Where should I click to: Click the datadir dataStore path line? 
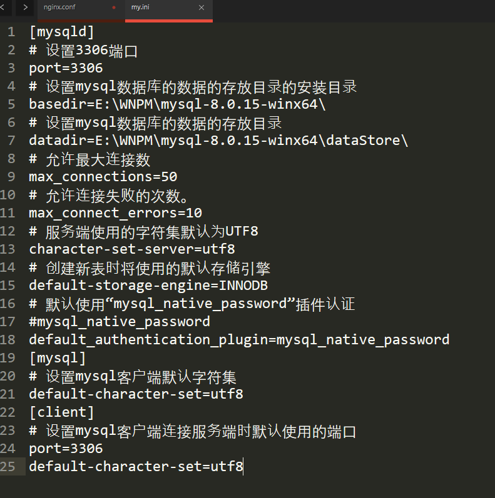218,141
